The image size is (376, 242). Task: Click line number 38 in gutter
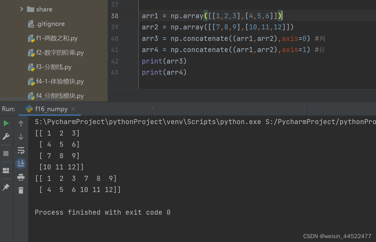pos(115,16)
